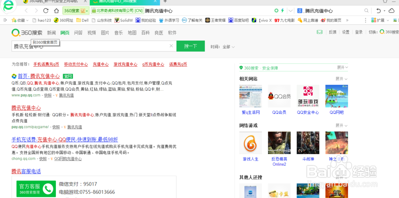Reload the page with refresh icon
Viewport: 399px width, 198px height.
(x=46, y=11)
